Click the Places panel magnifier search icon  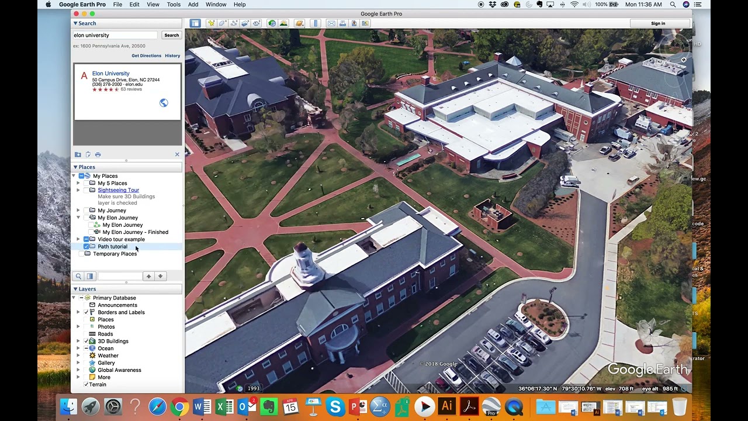(x=78, y=276)
